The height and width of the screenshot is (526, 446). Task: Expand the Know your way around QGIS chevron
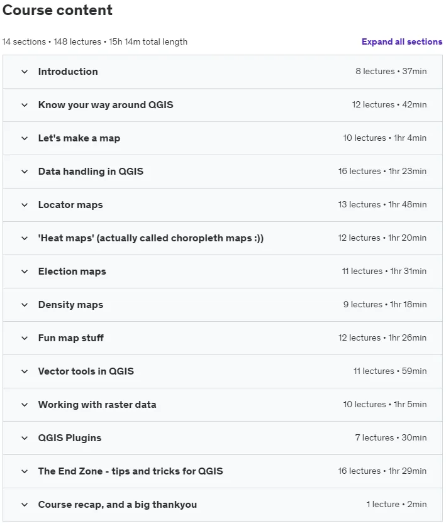(25, 105)
